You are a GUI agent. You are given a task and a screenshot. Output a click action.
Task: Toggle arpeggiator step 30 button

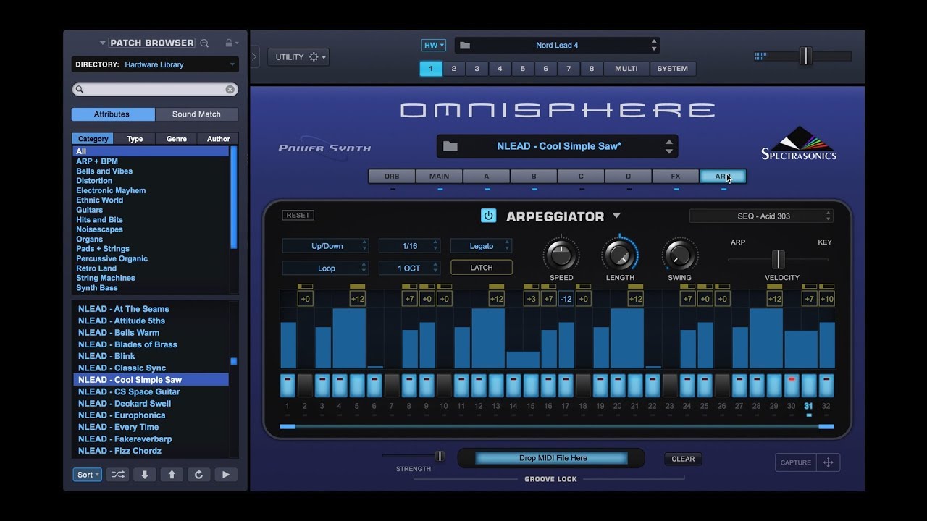coord(792,385)
